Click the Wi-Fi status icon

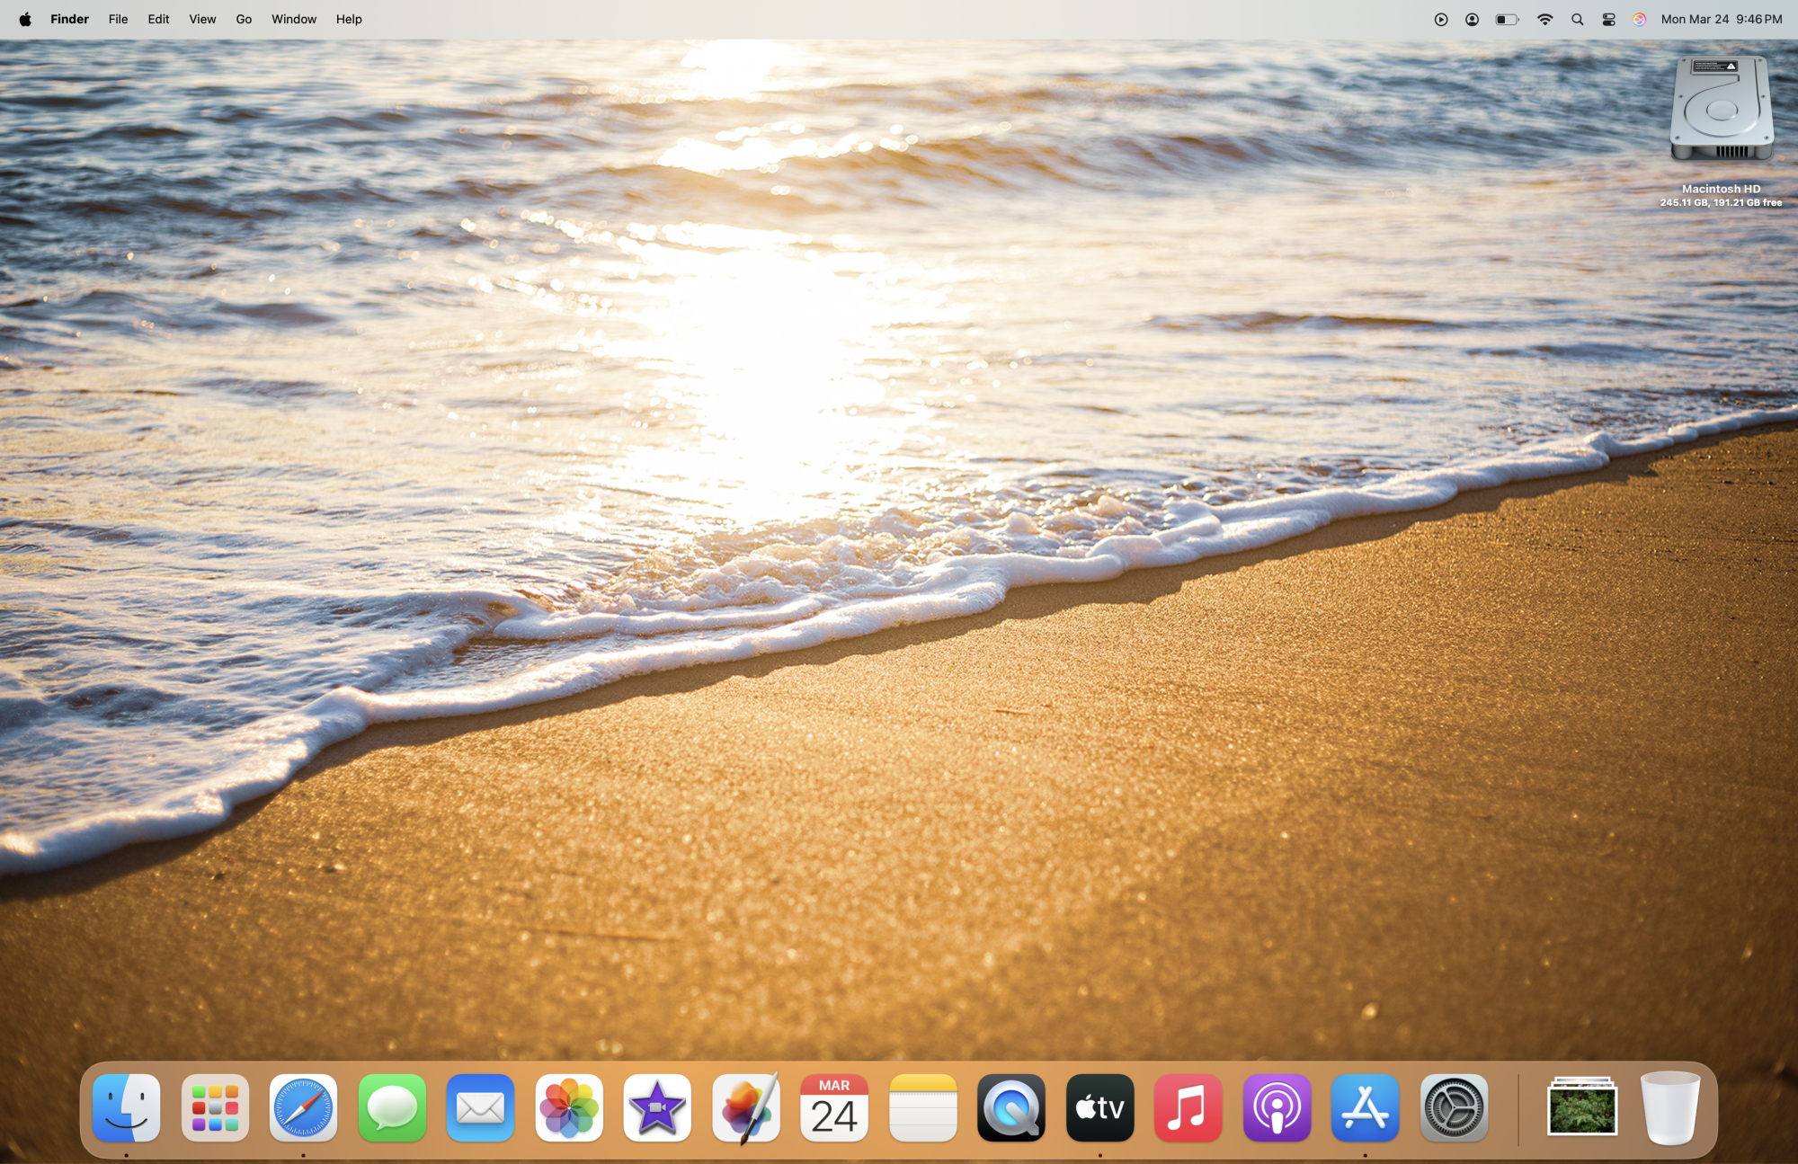[x=1544, y=19]
